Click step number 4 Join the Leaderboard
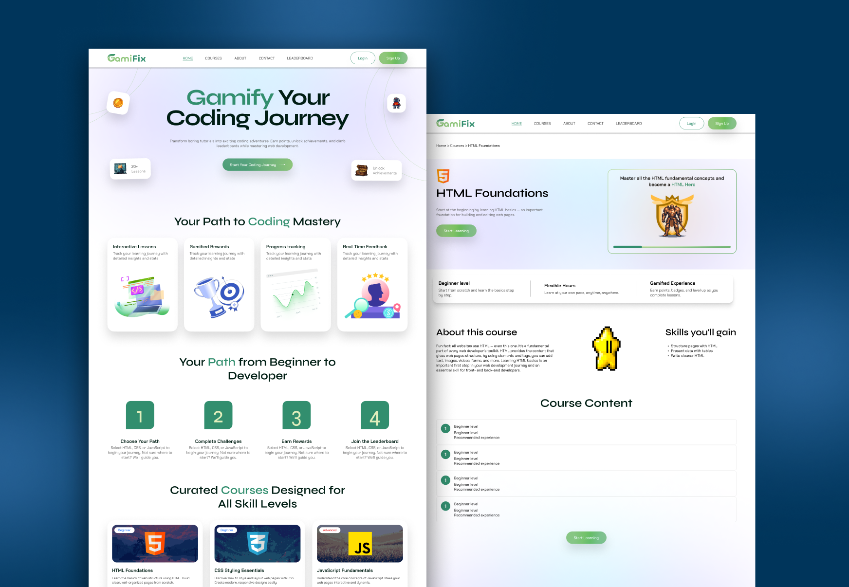This screenshot has width=849, height=587. [375, 415]
